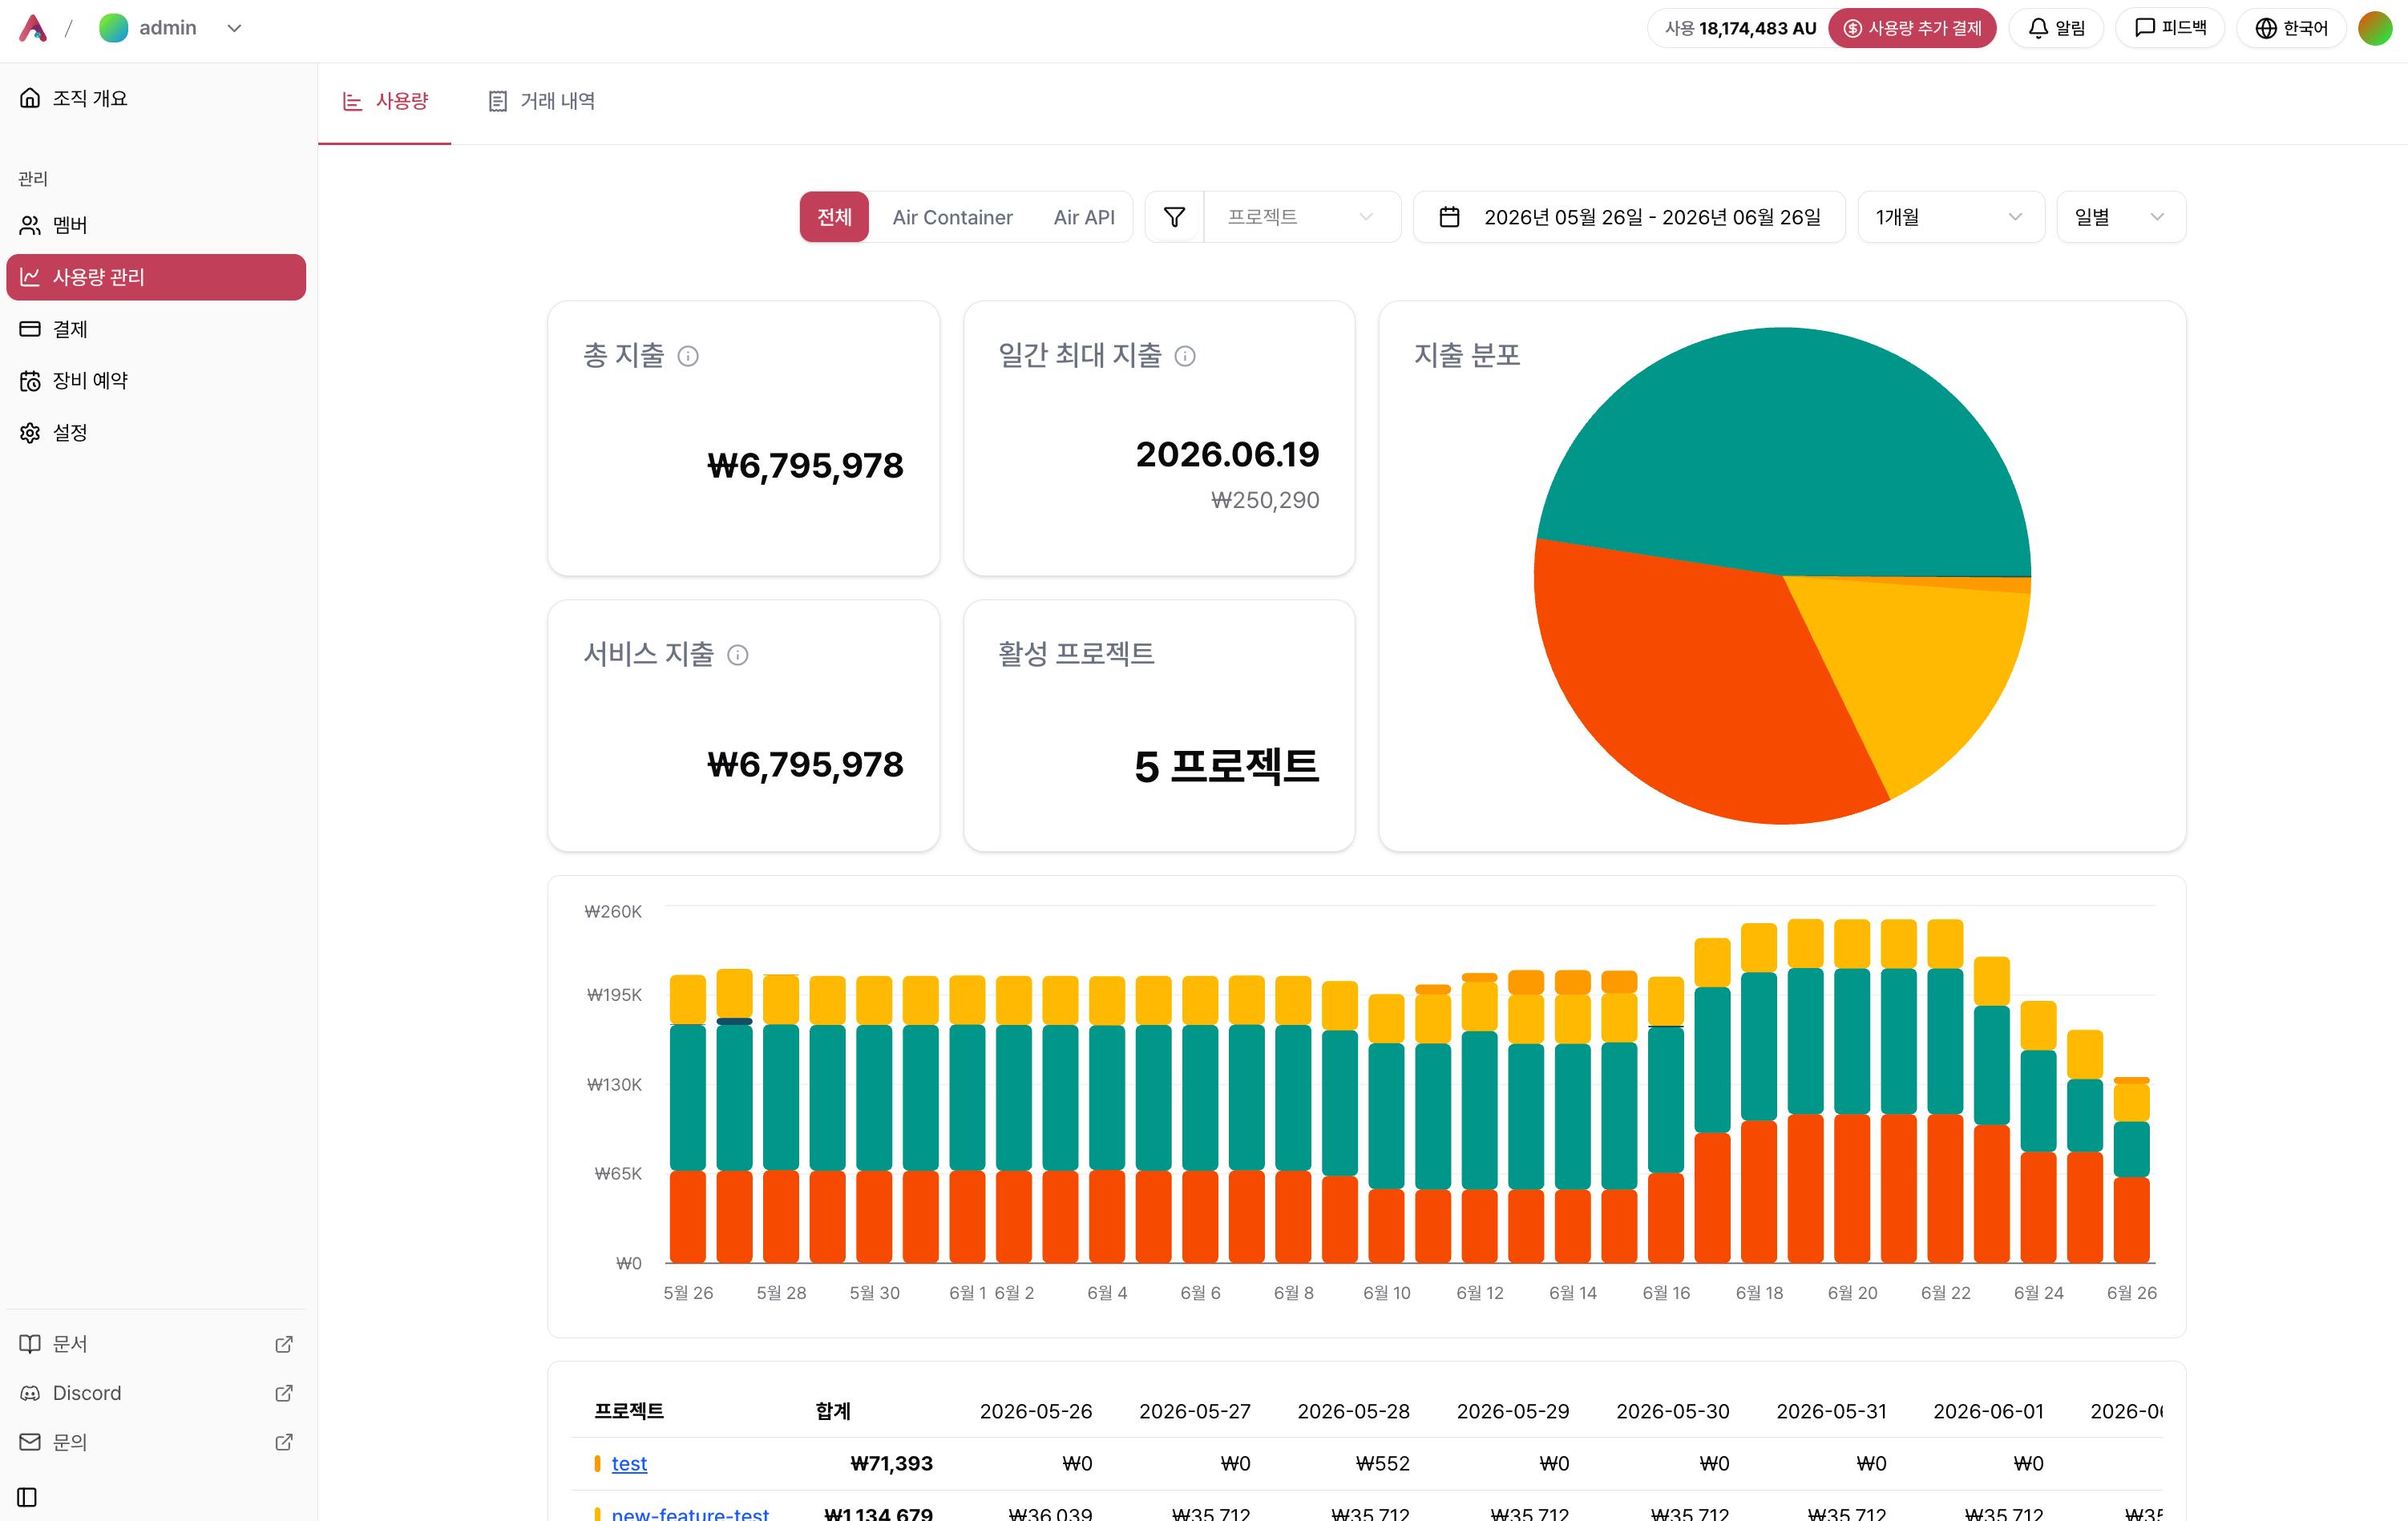This screenshot has height=1521, width=2408.
Task: Select the Air API filter segment
Action: (1084, 217)
